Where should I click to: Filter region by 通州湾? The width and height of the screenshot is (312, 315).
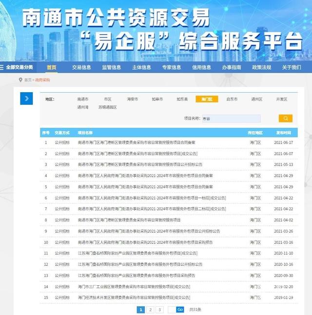tap(83, 107)
